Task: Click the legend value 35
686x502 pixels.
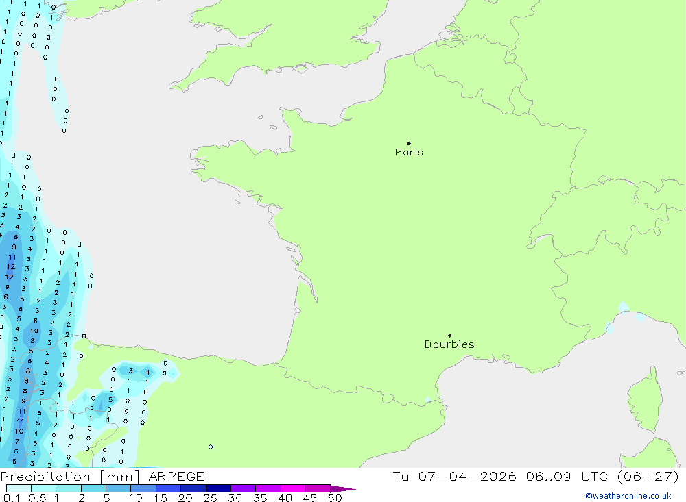Action: 260,498
